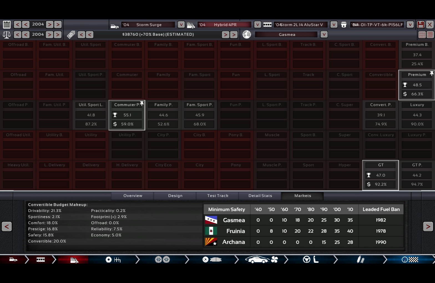435x283 pixels.
Task: Expand the Storm Surge model dropdown
Action: pos(181,25)
